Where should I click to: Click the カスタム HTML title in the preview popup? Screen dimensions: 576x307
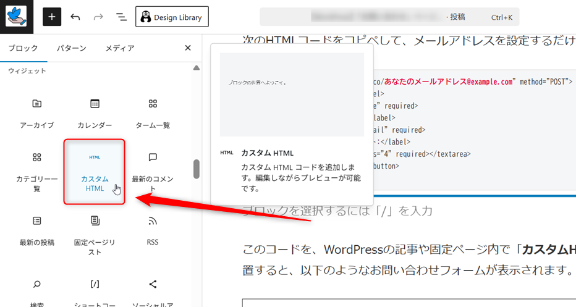point(268,153)
